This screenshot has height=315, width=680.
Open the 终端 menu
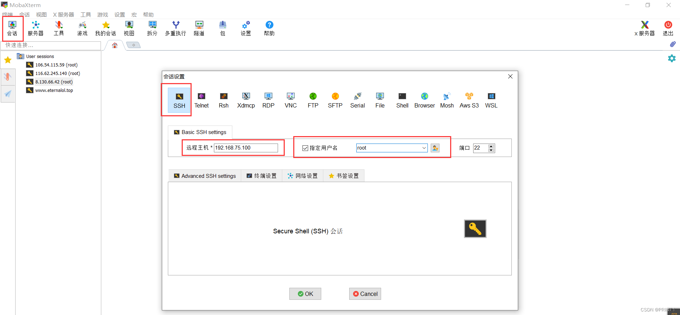7,14
